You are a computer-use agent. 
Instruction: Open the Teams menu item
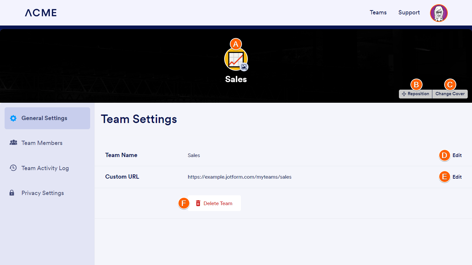[x=378, y=12]
